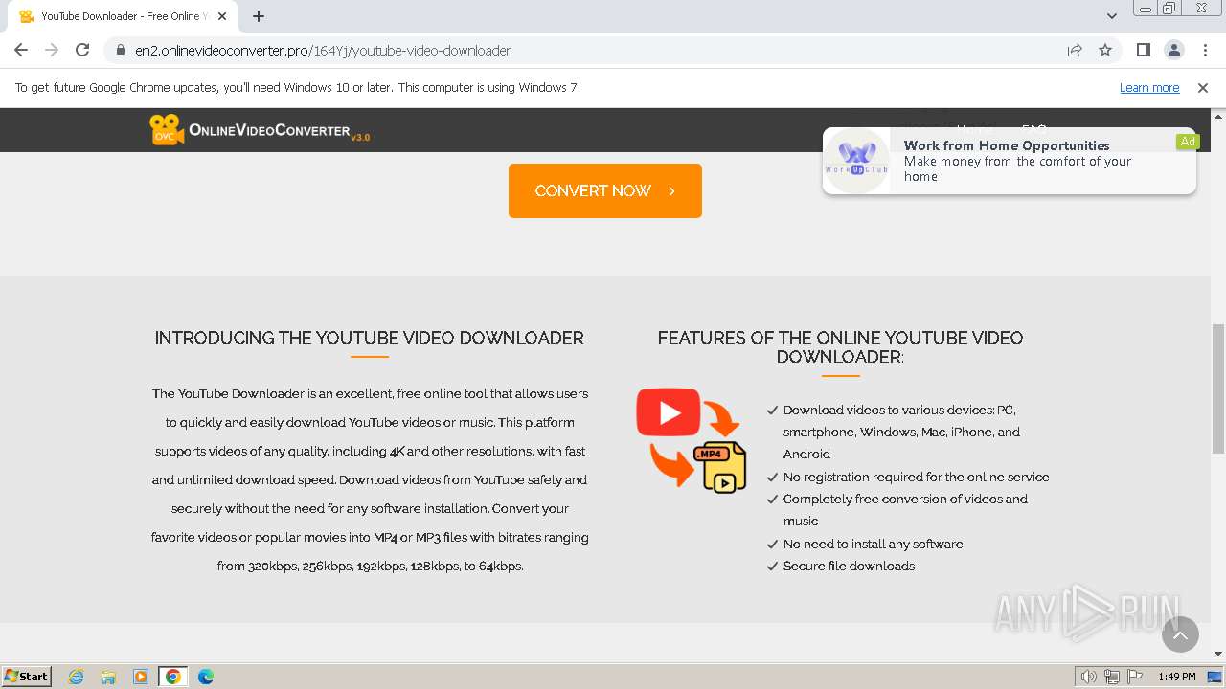Reload the page with the refresh icon

point(82,50)
